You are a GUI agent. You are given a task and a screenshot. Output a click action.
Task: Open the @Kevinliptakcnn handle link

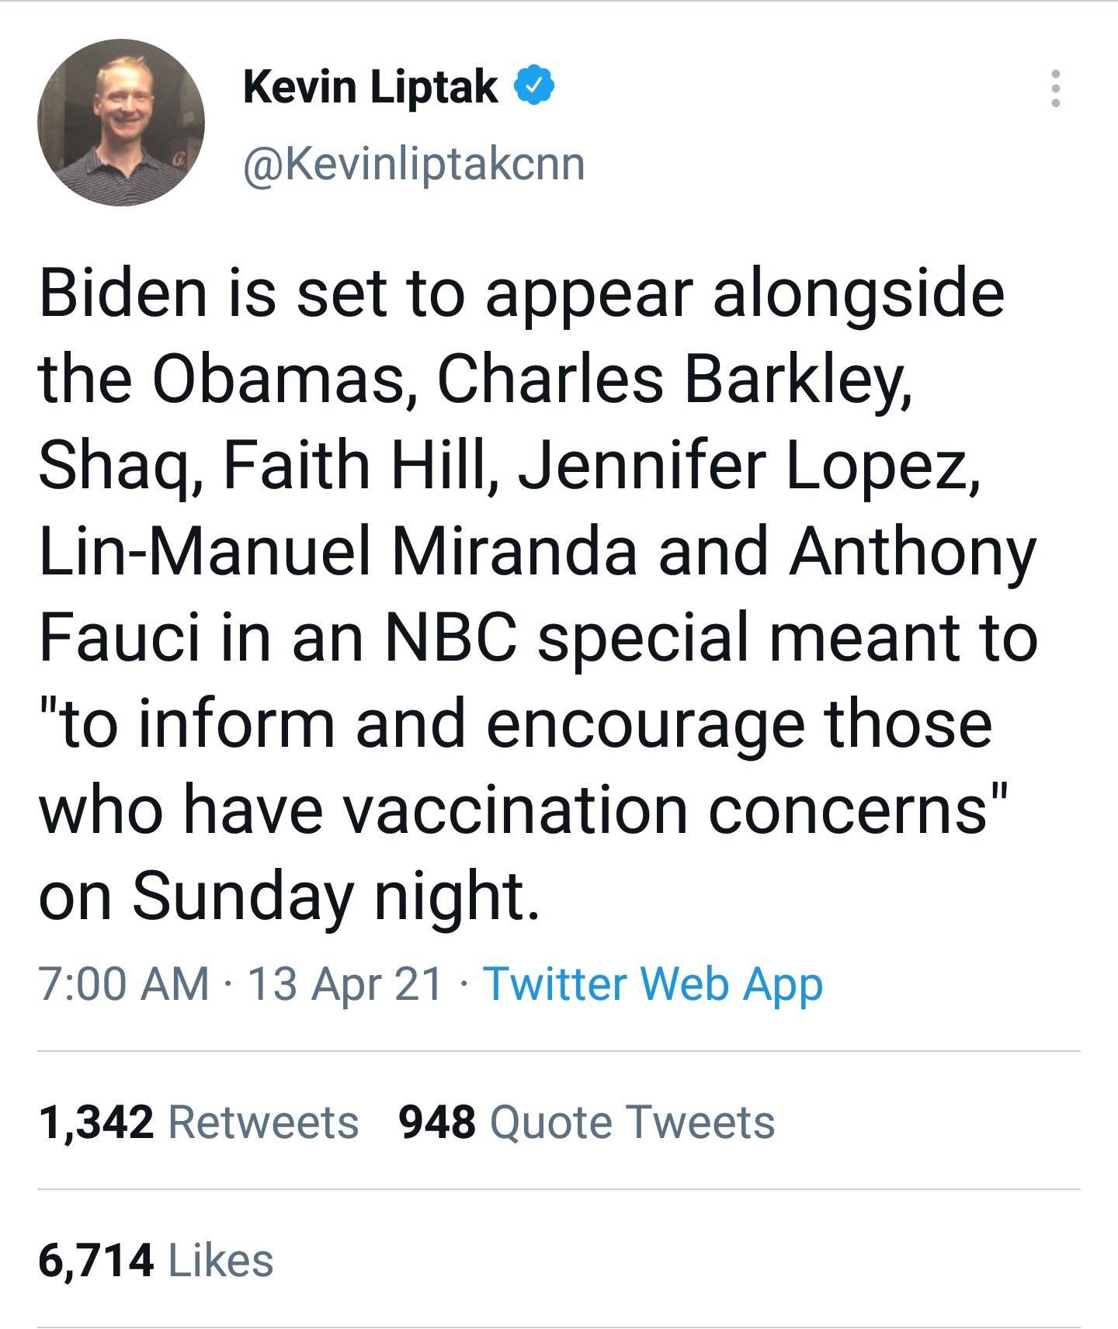414,165
